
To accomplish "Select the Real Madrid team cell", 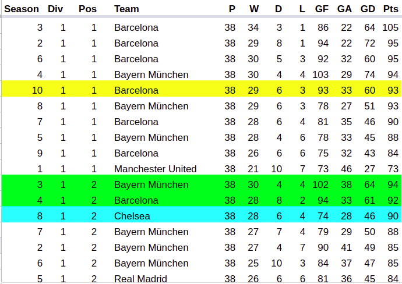I will [x=140, y=279].
